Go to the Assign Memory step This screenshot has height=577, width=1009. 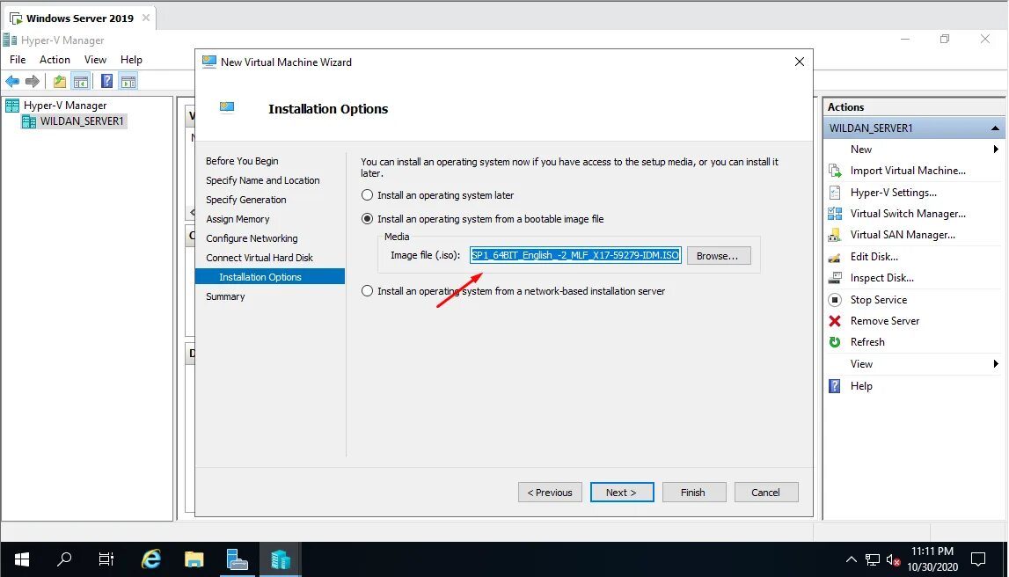[238, 219]
